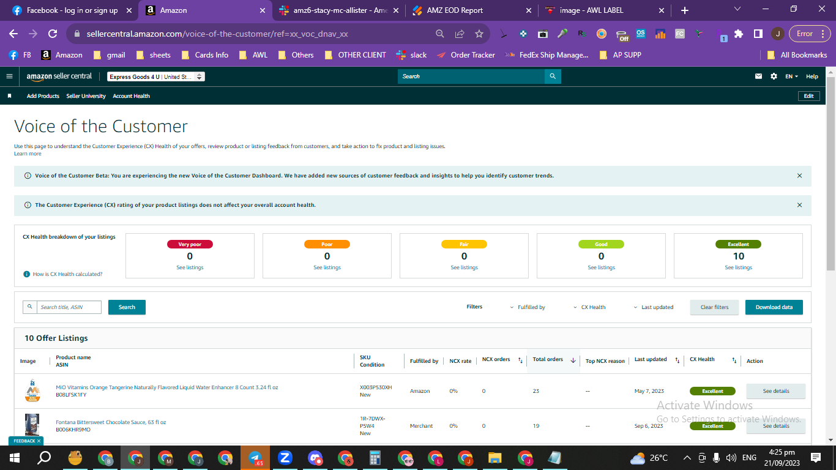This screenshot has width=836, height=470.
Task: Sort the table by CX Health column
Action: pos(734,360)
